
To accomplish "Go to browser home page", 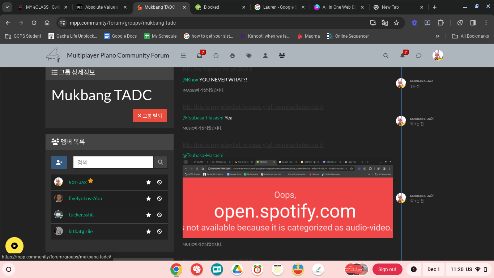I will click(47, 23).
